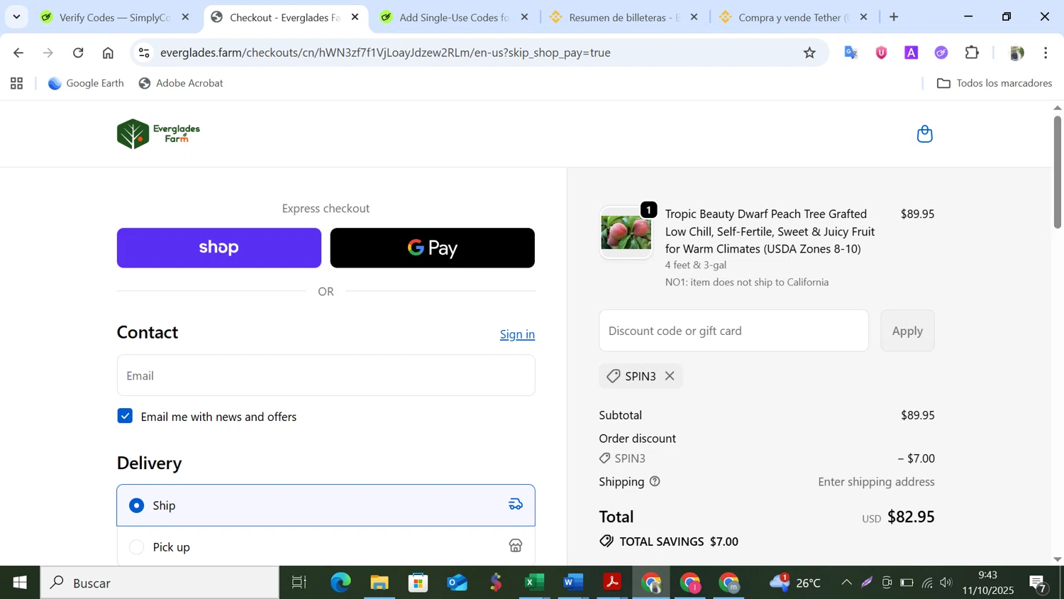
Task: Open the cart bag icon
Action: [924, 134]
